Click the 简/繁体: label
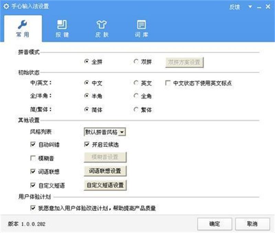The height and width of the screenshot is (233, 275). click(41, 110)
